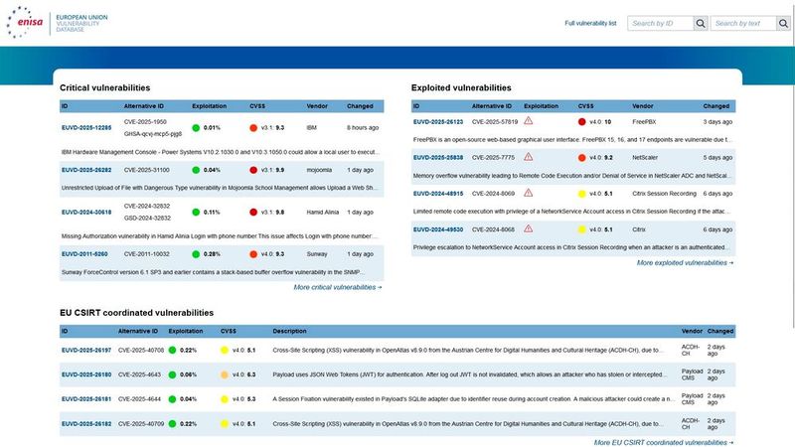Click the IBM Hardware Management Console description
The image size is (795, 447).
click(x=221, y=152)
